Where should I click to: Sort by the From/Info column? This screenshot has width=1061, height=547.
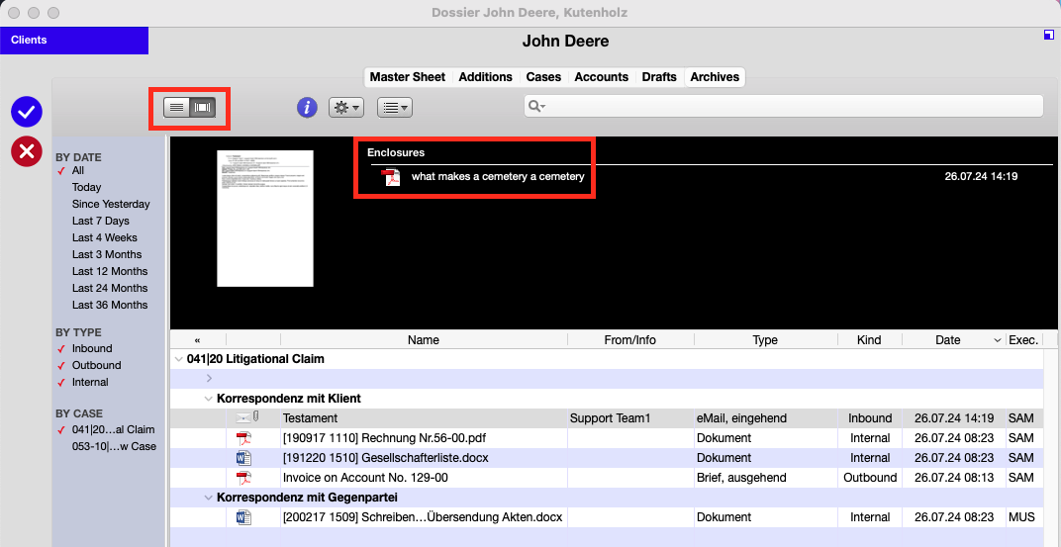click(x=629, y=340)
